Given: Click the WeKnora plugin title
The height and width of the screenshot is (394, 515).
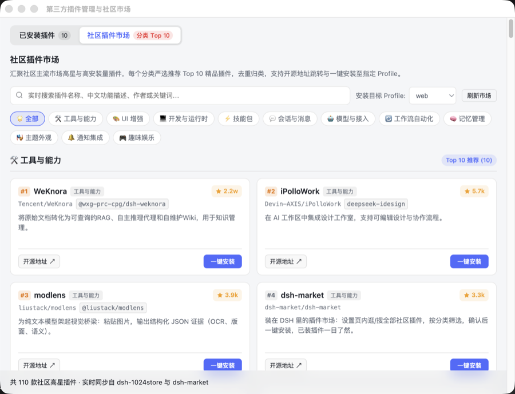Looking at the screenshot, I should 50,191.
